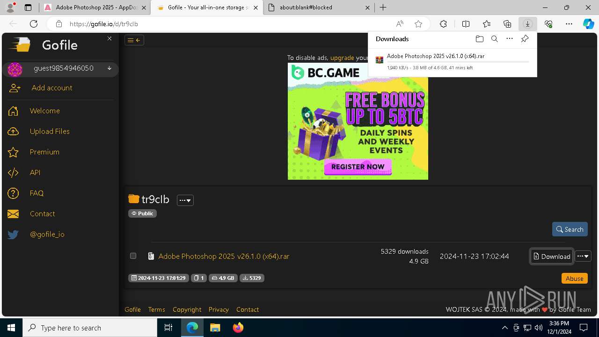Click REGISTER NOW on BC.GAME ad
Viewport: 599px width, 337px height.
pos(358,167)
